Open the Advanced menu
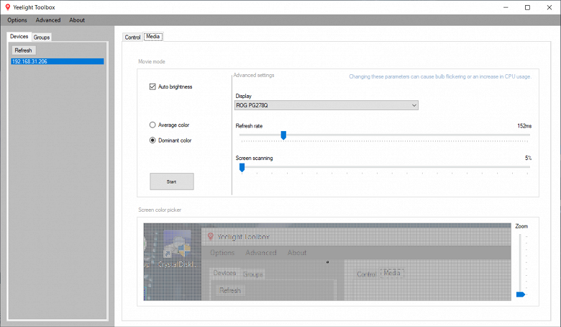The width and height of the screenshot is (561, 327). tap(48, 20)
